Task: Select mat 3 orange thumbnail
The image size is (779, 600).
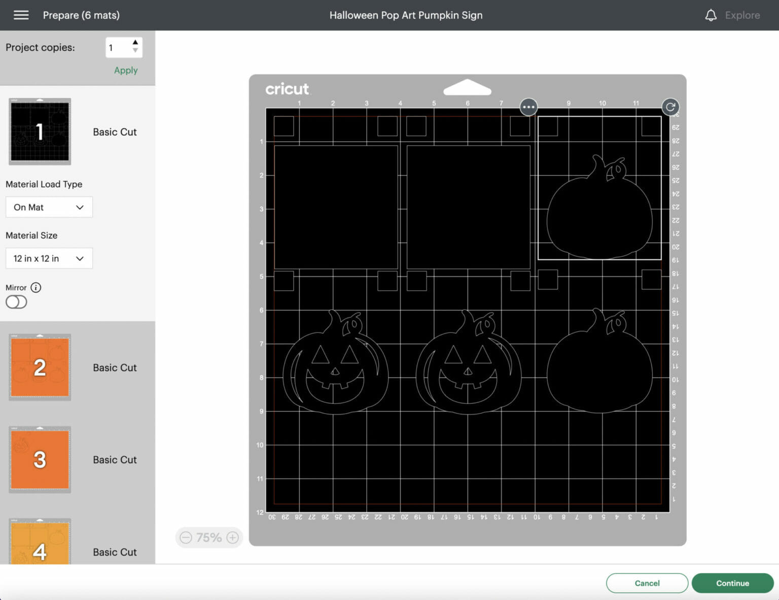Action: click(40, 459)
